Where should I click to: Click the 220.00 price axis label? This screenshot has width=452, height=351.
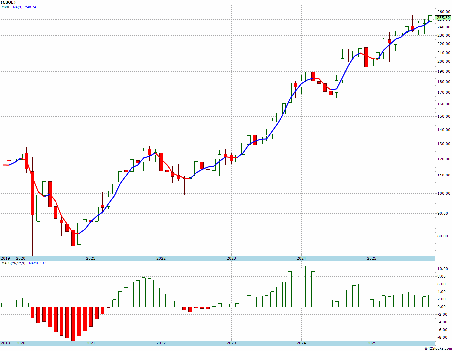443,44
